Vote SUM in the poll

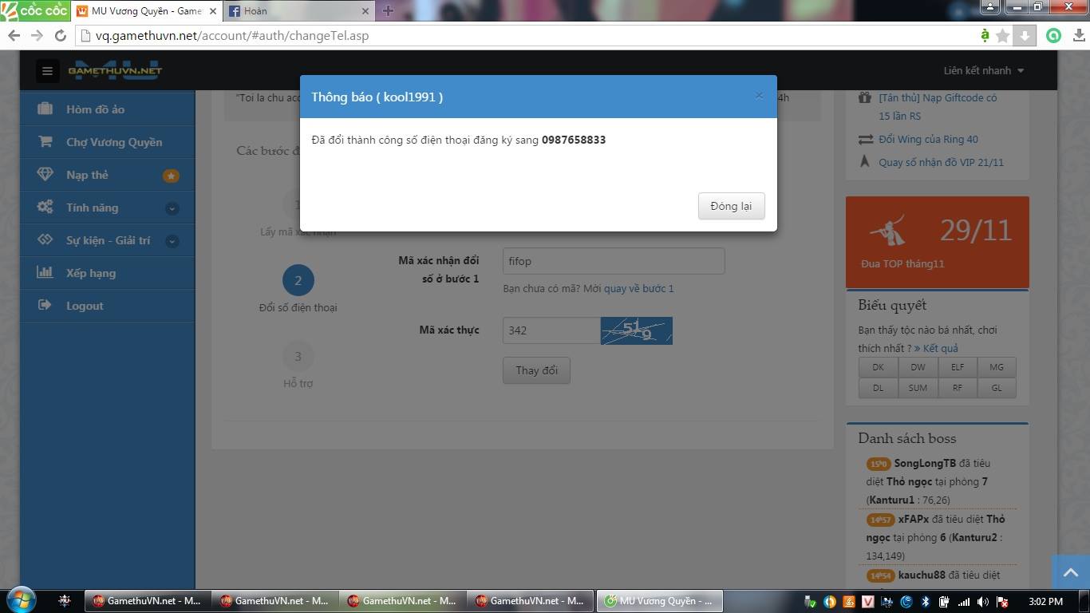pos(918,388)
